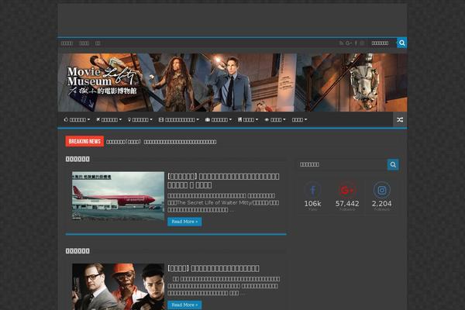Click the 57,442 follower count text
The width and height of the screenshot is (465, 310).
click(x=347, y=204)
